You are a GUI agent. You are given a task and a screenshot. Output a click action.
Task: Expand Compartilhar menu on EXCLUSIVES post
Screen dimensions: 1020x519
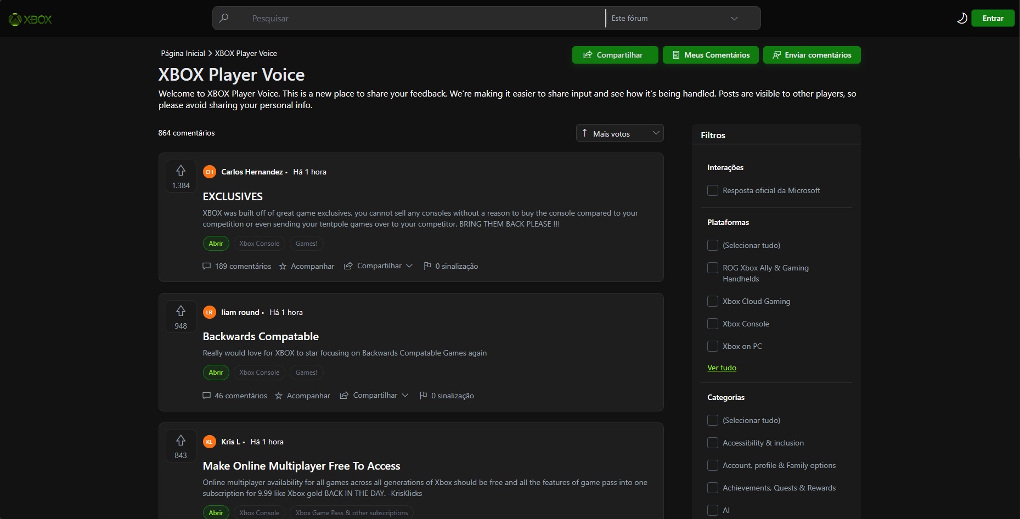pyautogui.click(x=378, y=266)
